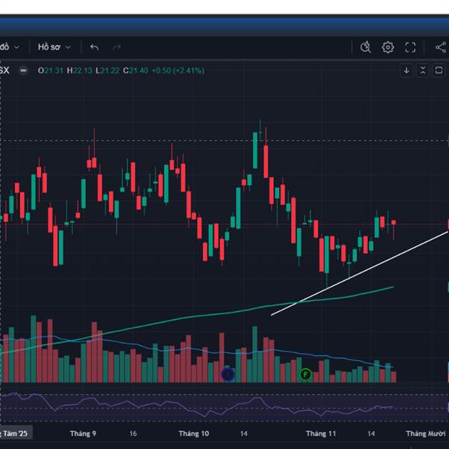
Task: Click the redo arrow icon
Action: [x=117, y=47]
